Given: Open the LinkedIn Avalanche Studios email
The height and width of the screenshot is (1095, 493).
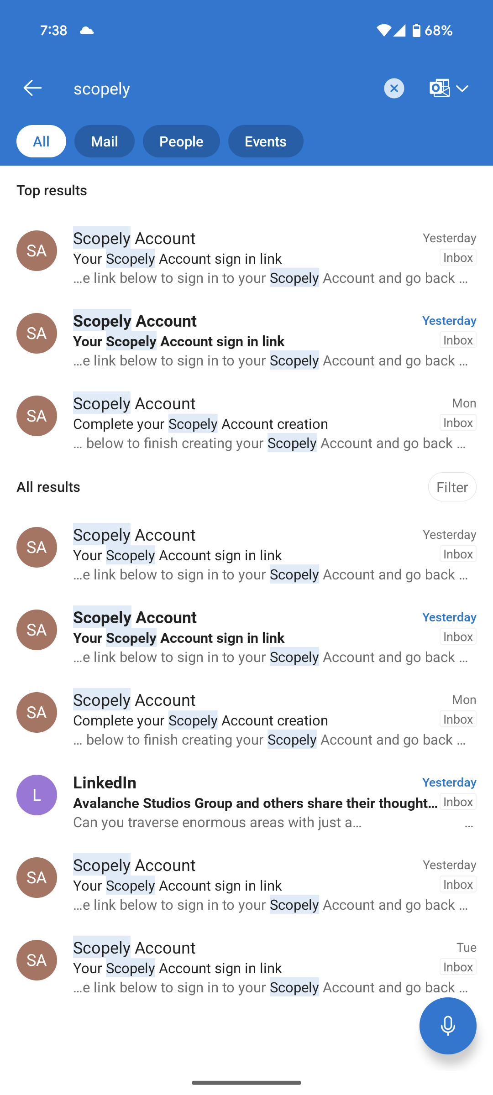Looking at the screenshot, I should pos(256,803).
